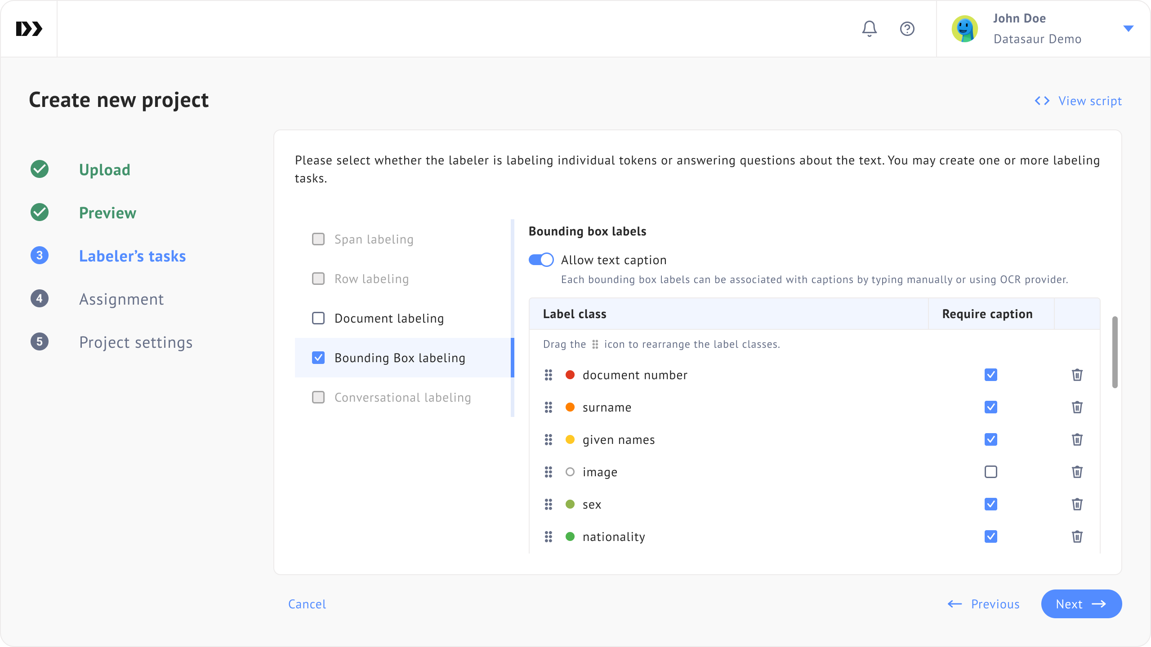Enable Require caption for image label
Screen dimensions: 1151x647
coord(990,472)
